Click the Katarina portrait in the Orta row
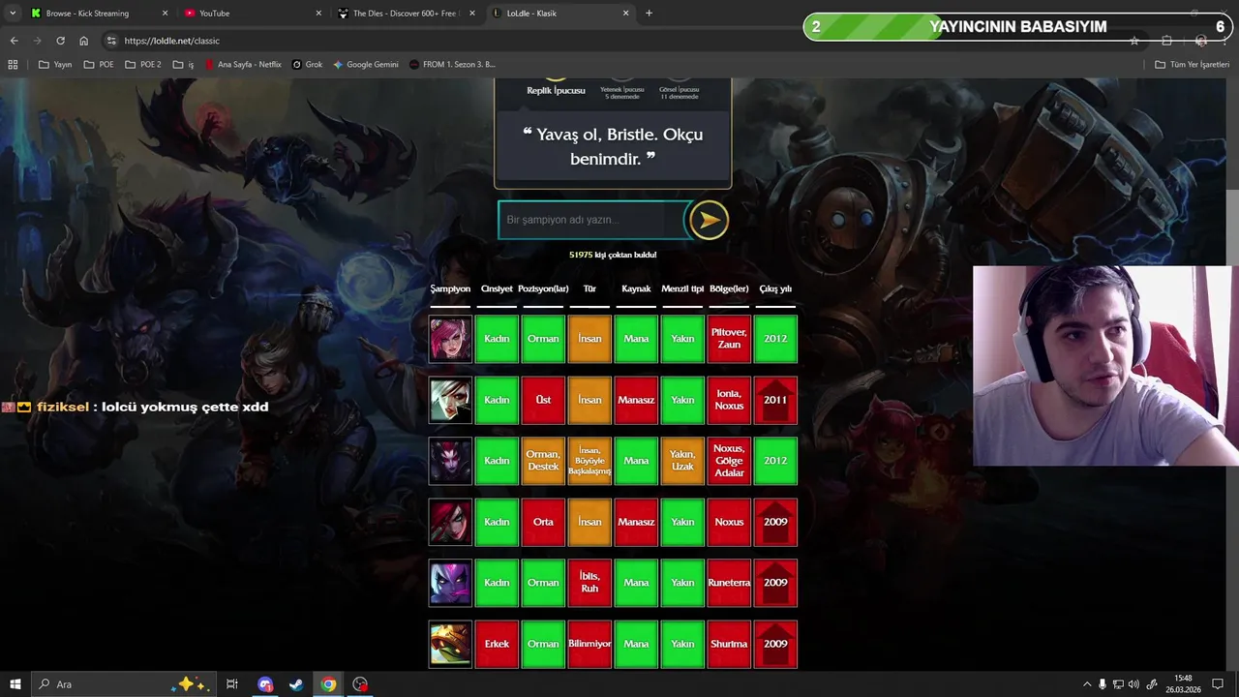Image resolution: width=1239 pixels, height=697 pixels. [450, 522]
